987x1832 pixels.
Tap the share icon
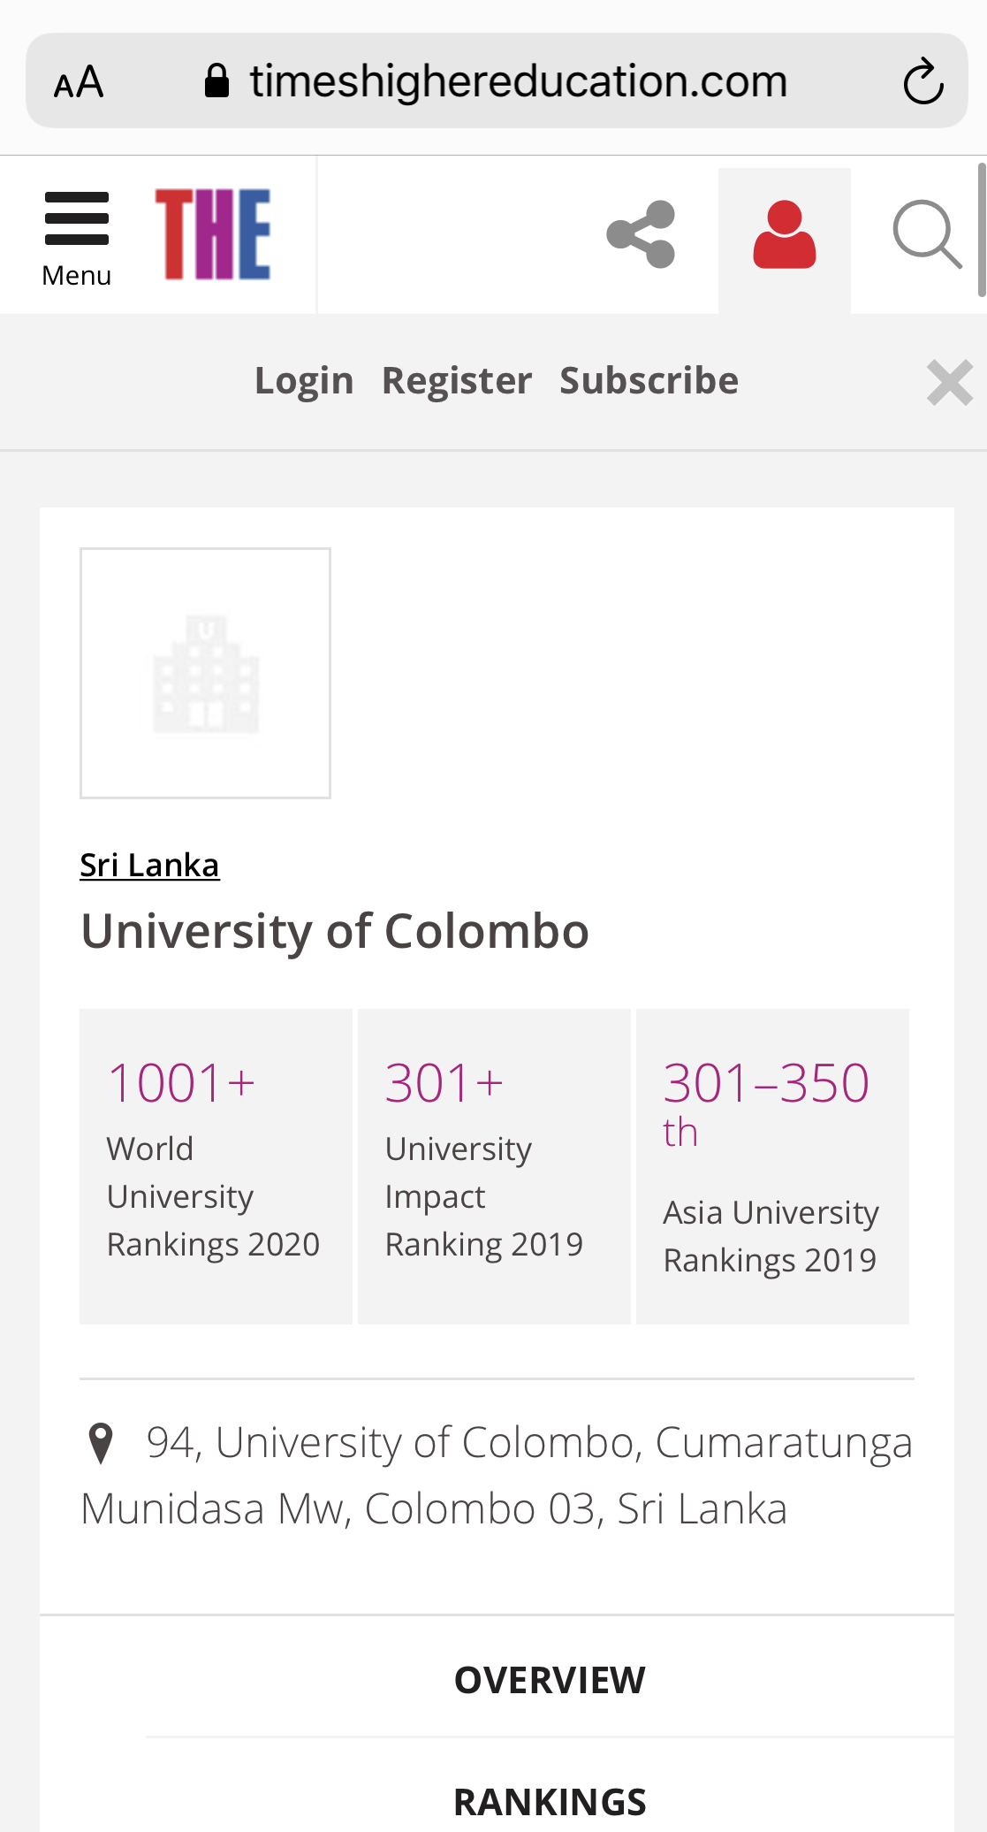tap(642, 234)
